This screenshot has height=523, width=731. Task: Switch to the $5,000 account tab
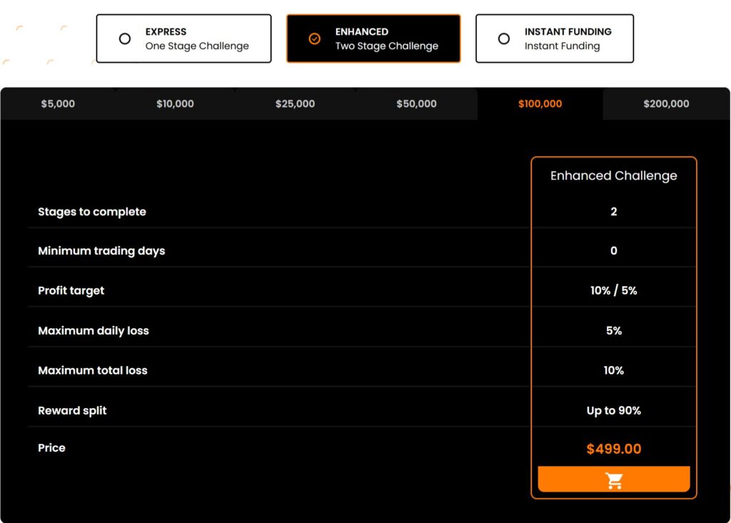(58, 104)
